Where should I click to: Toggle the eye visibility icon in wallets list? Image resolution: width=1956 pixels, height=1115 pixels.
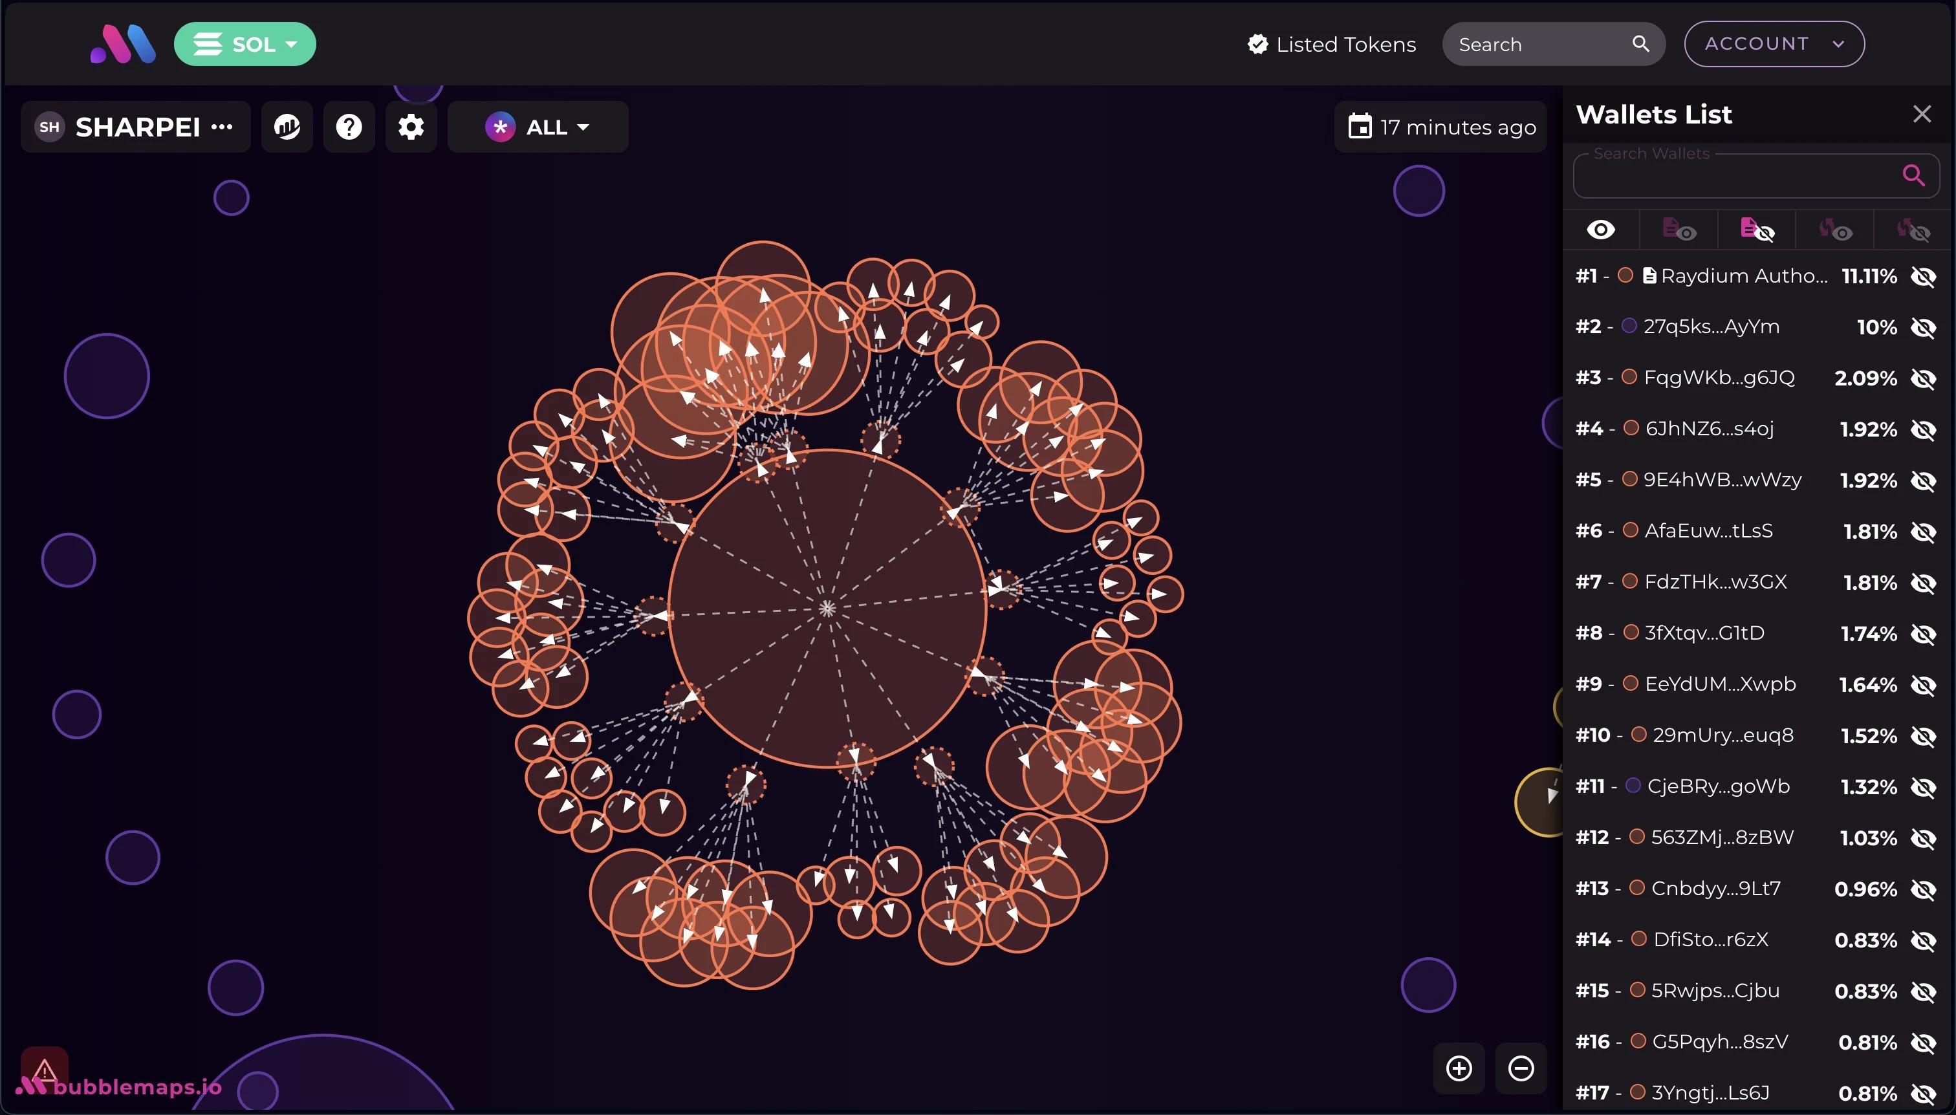pyautogui.click(x=1602, y=228)
